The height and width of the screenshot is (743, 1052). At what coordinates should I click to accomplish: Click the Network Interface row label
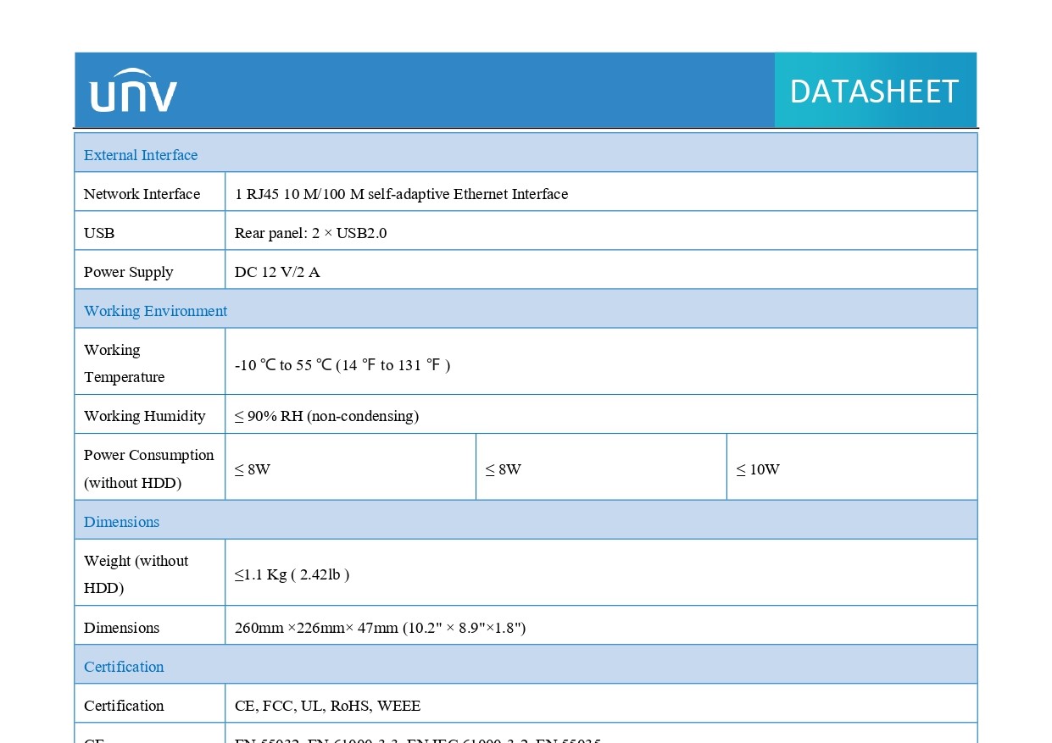142,194
